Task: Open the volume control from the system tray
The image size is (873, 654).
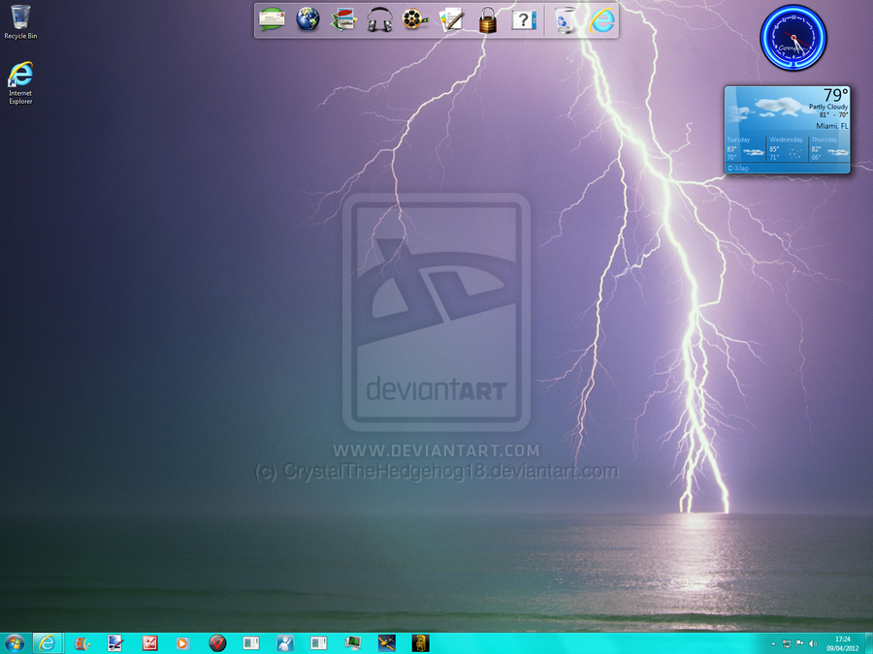Action: [813, 642]
